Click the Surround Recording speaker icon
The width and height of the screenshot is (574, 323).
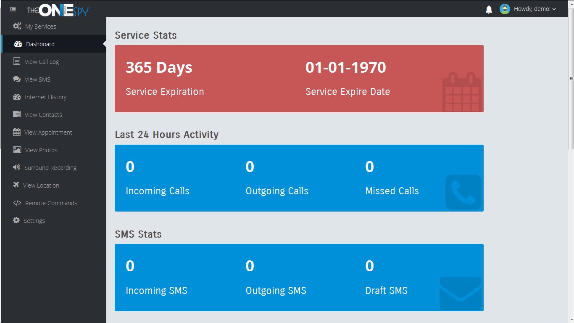click(x=16, y=167)
